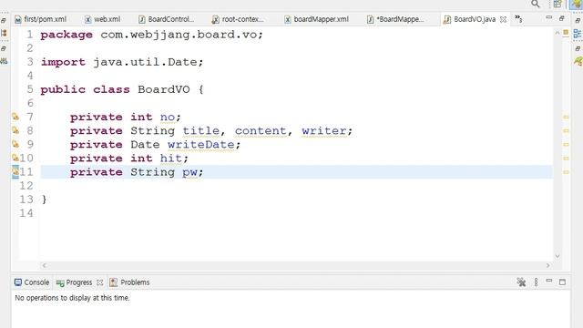The width and height of the screenshot is (583, 328).
Task: Restore the top right minimized view stack
Action: click(578, 20)
